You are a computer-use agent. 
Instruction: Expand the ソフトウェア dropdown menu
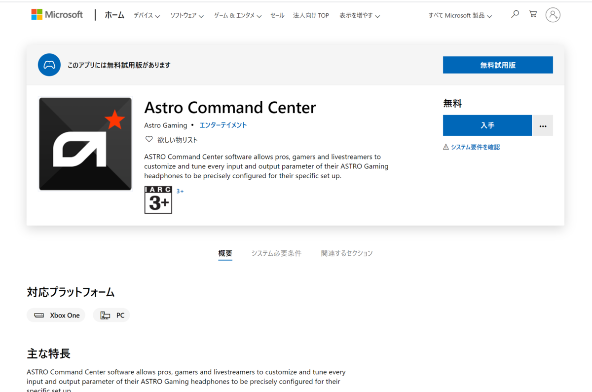point(187,16)
